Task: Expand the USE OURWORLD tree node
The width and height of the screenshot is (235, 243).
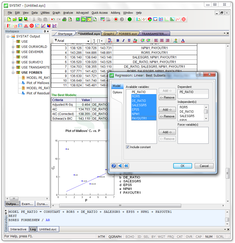Action: [13, 47]
